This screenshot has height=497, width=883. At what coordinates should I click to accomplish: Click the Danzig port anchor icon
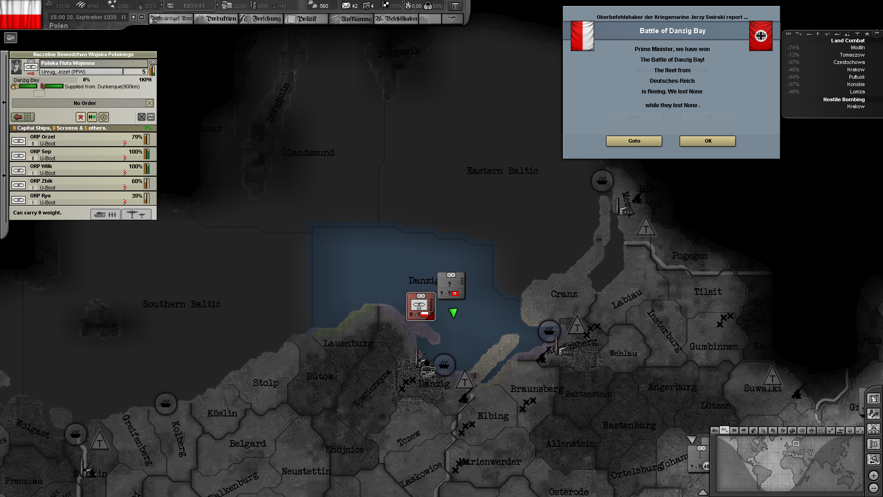pyautogui.click(x=444, y=364)
